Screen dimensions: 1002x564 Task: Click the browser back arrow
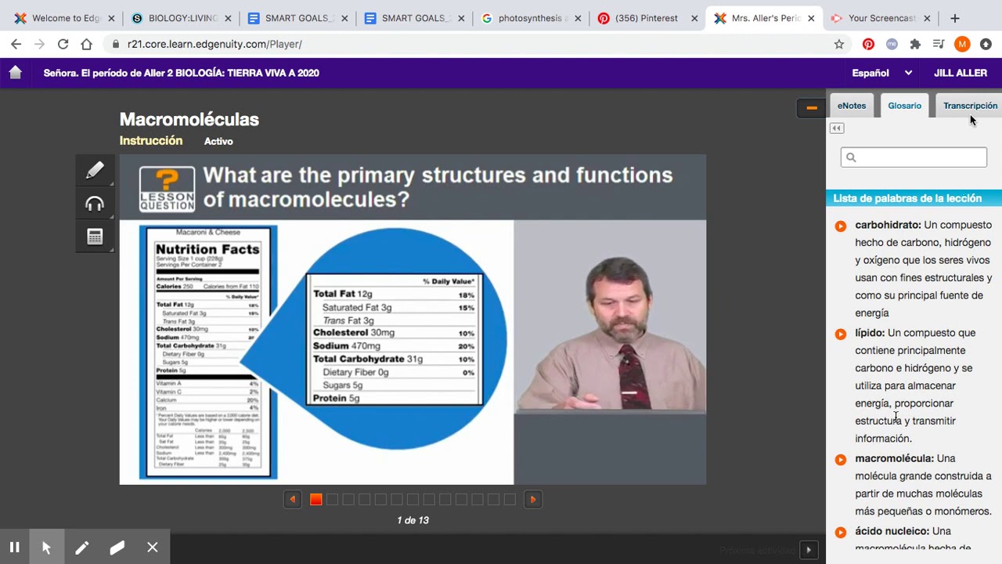click(x=16, y=44)
